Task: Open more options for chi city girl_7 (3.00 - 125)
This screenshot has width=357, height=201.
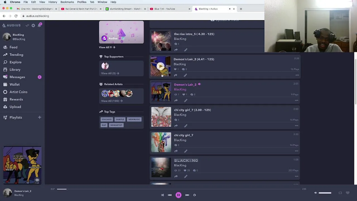Action: [296, 126]
